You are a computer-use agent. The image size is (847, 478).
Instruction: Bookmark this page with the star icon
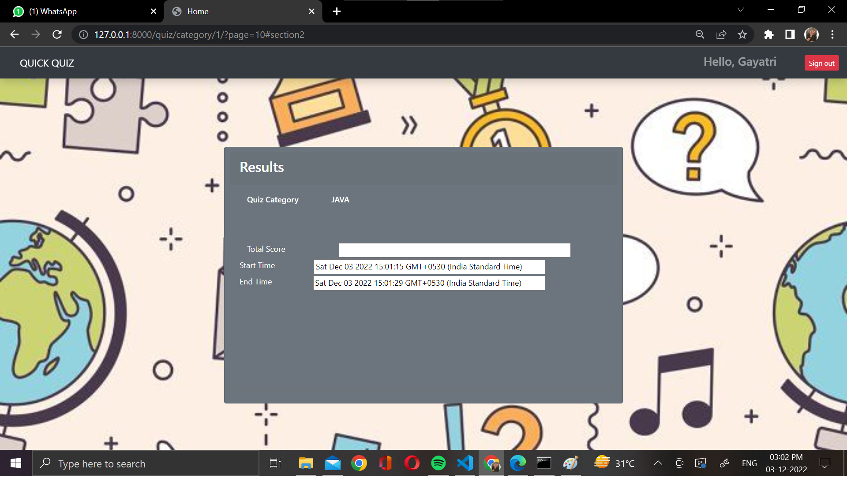coord(742,34)
